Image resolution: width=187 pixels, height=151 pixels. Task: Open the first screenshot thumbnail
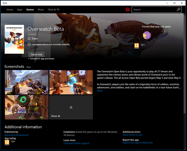click(27, 82)
